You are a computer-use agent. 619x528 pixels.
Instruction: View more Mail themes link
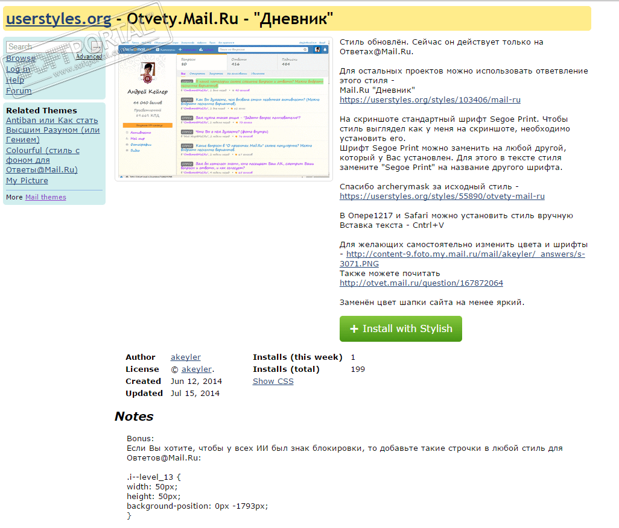[46, 197]
